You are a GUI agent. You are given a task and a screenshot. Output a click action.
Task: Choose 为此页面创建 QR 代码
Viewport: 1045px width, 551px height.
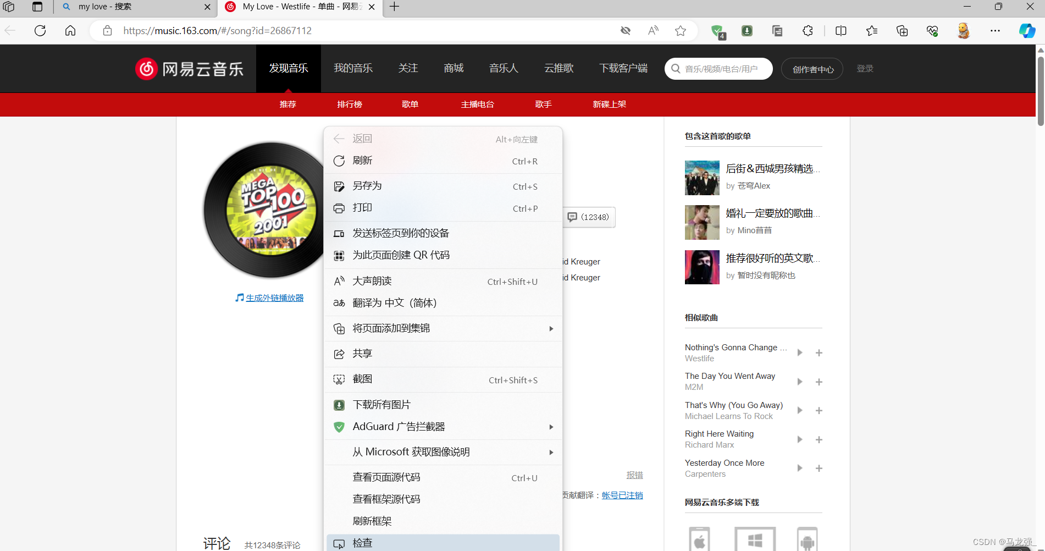[x=443, y=255]
